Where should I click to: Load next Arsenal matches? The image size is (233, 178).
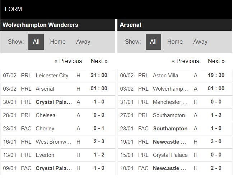[x=216, y=61]
